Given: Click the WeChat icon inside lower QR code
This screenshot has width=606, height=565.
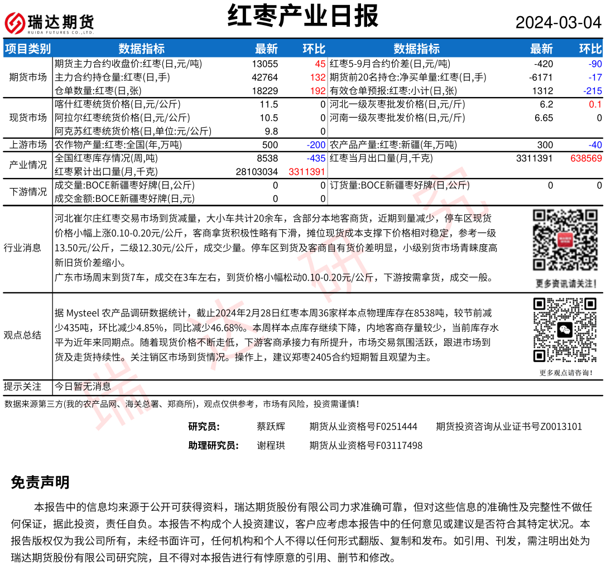Looking at the screenshot, I should coord(565,331).
